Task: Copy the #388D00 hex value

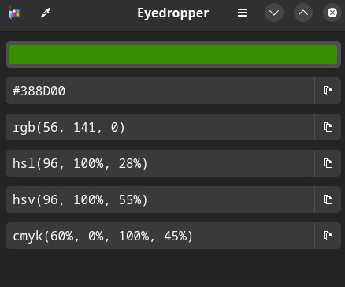Action: click(x=328, y=91)
